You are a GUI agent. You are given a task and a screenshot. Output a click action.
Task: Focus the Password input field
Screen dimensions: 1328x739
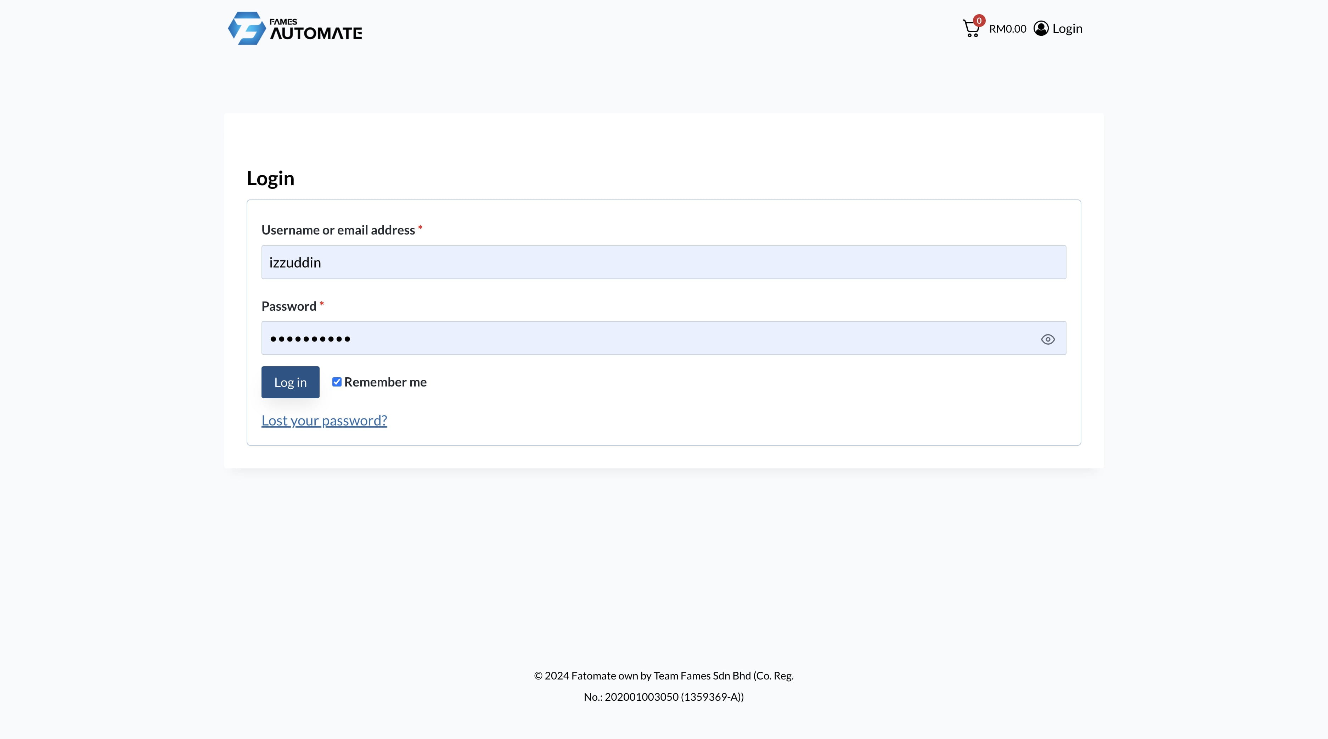tap(664, 338)
